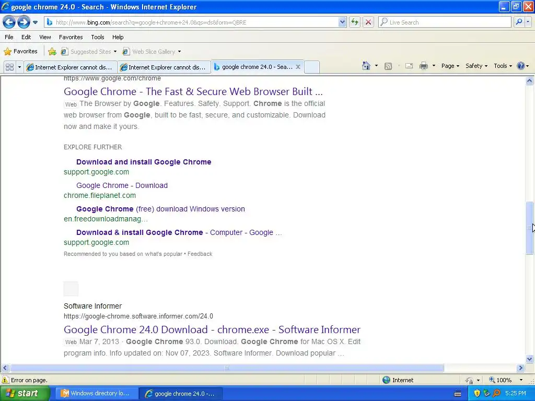This screenshot has width=535, height=401.
Task: Open the search provider options dropdown
Action: [x=528, y=22]
